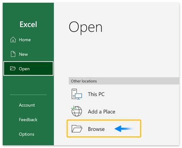Click the New blank document icon
Image resolution: width=182 pixels, height=148 pixels.
pyautogui.click(x=13, y=54)
